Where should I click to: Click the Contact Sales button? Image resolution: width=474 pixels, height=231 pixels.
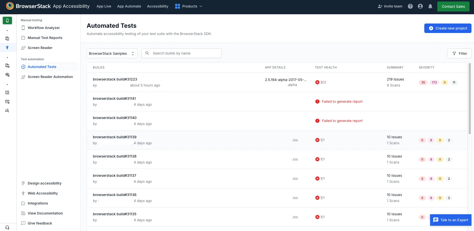pos(453,6)
